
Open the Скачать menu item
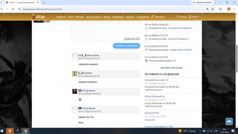coord(130,17)
